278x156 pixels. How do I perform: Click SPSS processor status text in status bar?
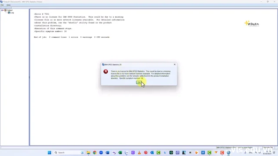point(235,147)
